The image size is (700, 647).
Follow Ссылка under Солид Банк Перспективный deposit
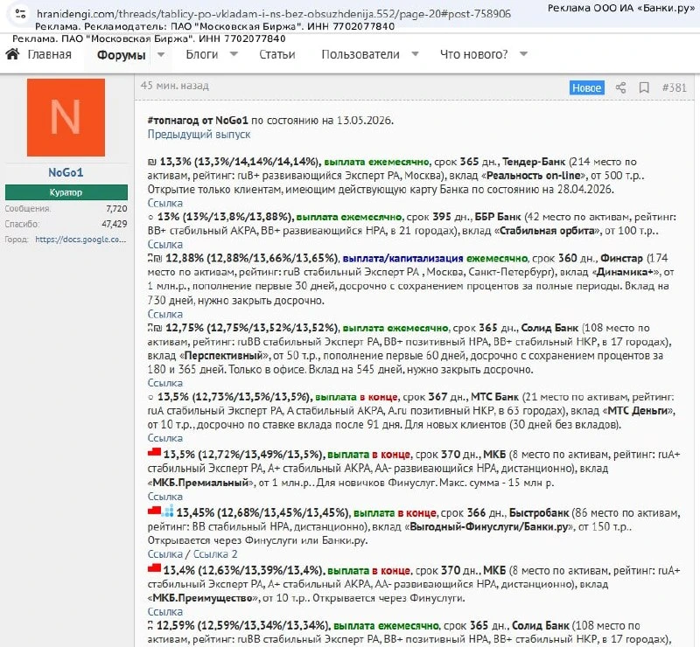point(165,383)
